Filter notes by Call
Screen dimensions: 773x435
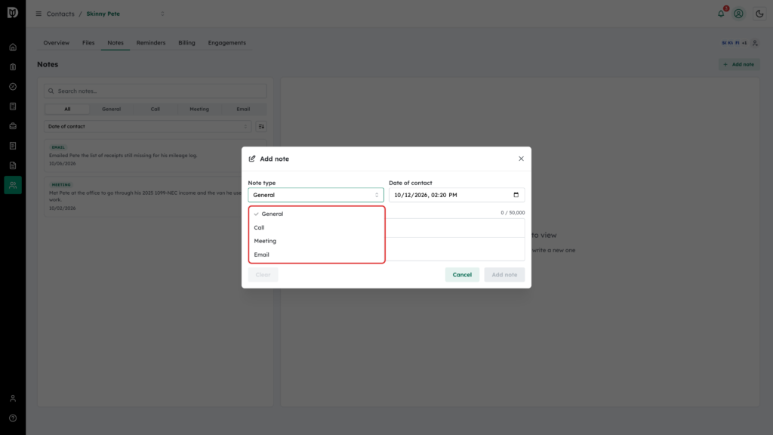pyautogui.click(x=156, y=109)
